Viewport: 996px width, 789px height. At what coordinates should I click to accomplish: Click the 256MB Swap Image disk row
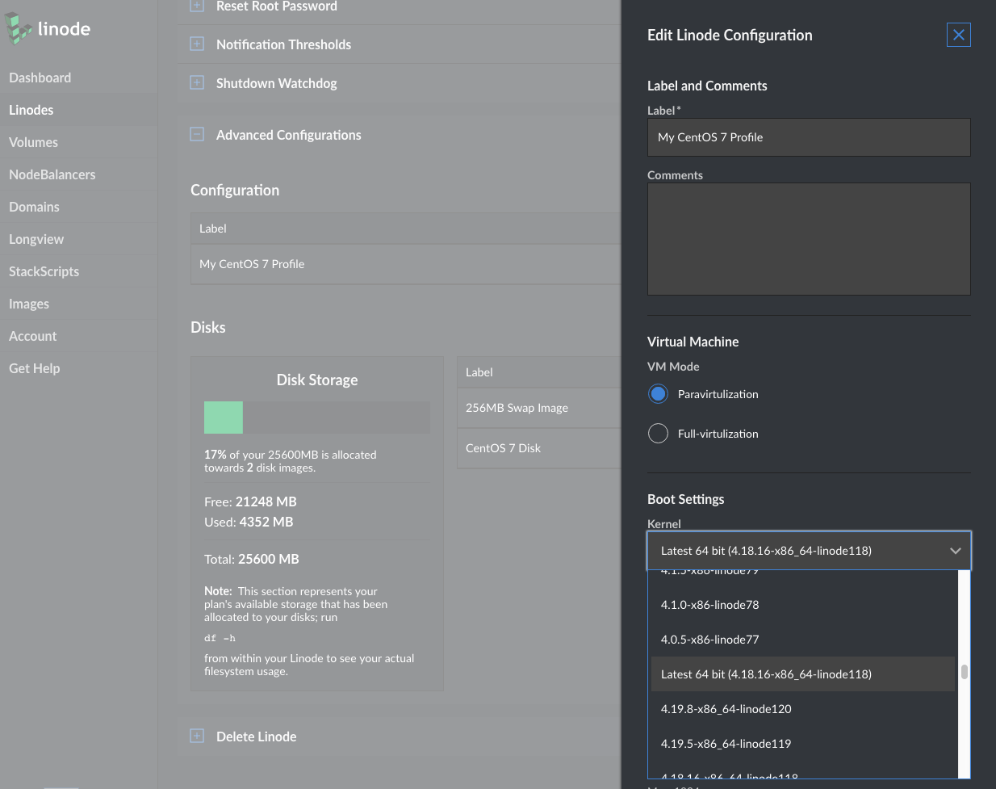tap(538, 408)
